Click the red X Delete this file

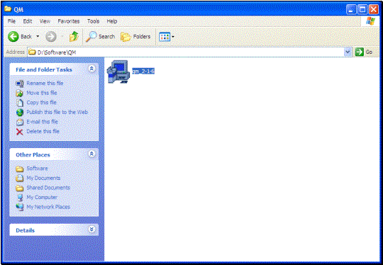(x=38, y=132)
